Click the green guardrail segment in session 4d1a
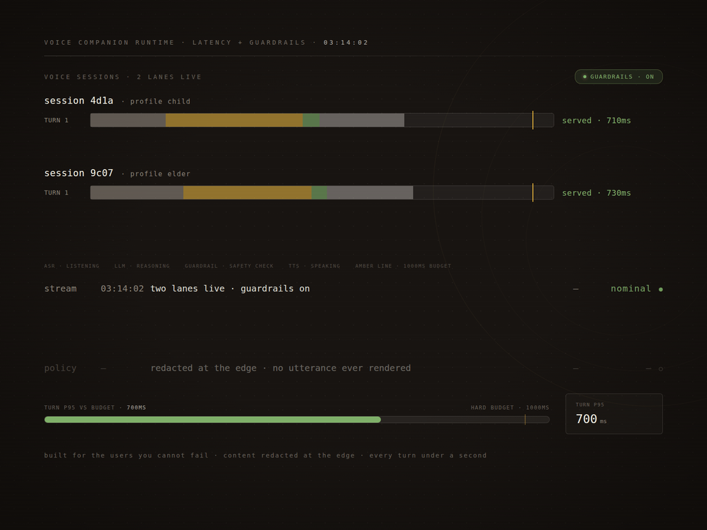 (311, 120)
